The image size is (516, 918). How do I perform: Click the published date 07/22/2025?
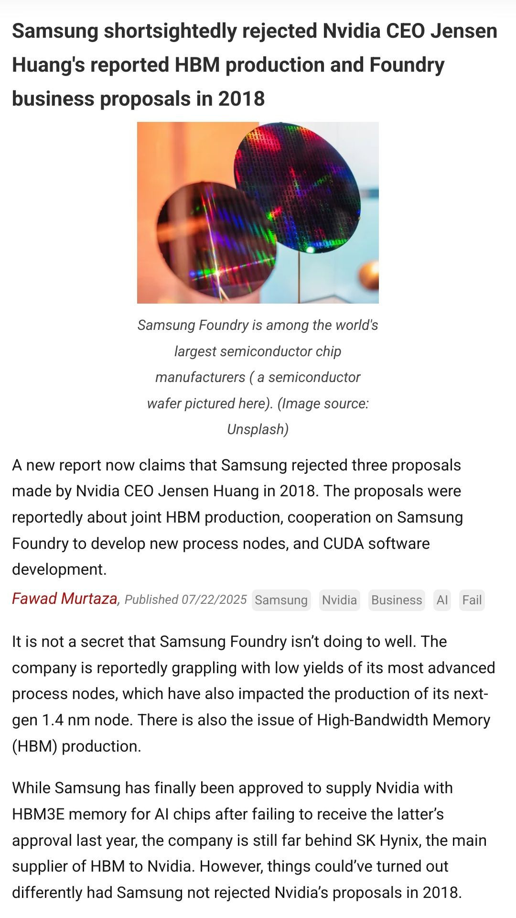214,600
